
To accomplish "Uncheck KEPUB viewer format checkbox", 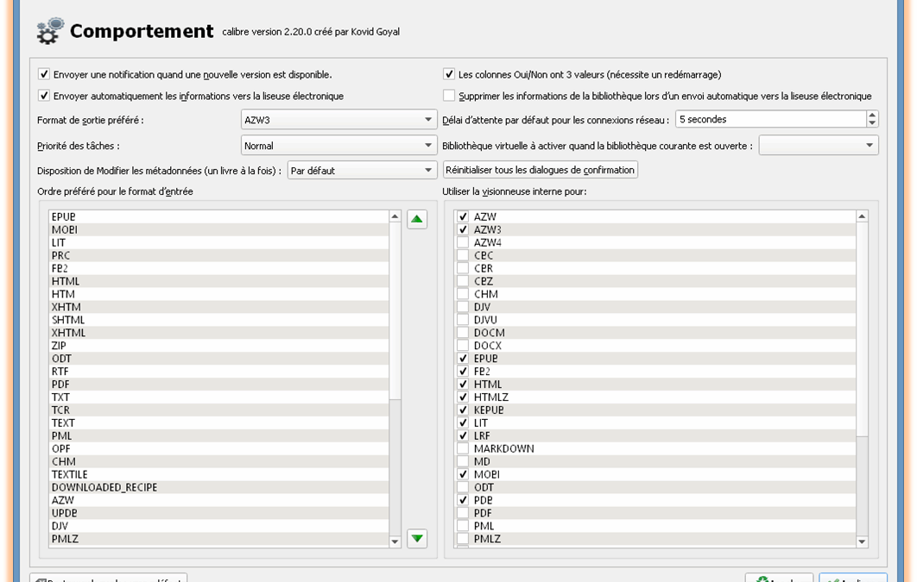I will click(463, 410).
